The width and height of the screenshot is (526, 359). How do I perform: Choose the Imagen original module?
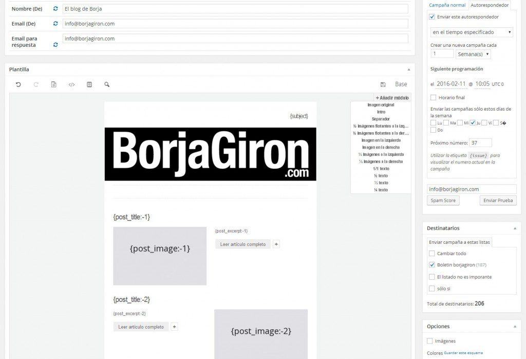tap(381, 105)
